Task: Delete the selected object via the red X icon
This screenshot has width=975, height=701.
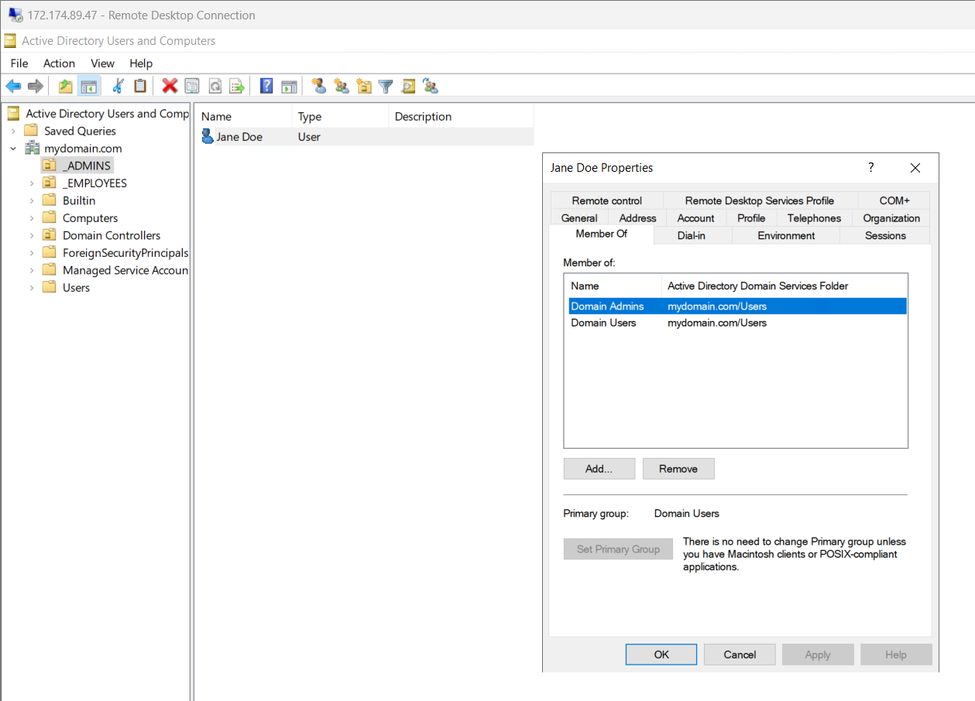Action: tap(169, 85)
